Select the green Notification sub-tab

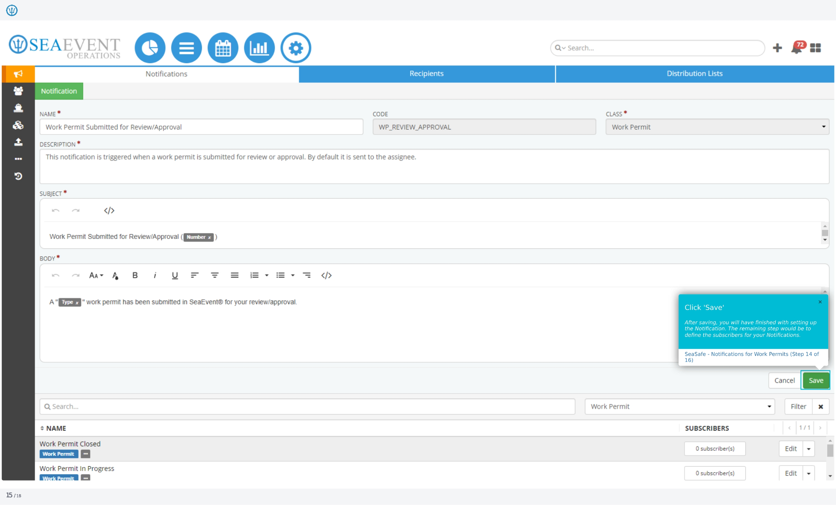59,91
